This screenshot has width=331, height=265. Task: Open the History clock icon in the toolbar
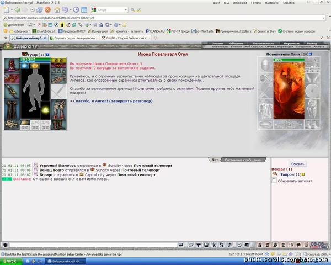click(x=76, y=10)
